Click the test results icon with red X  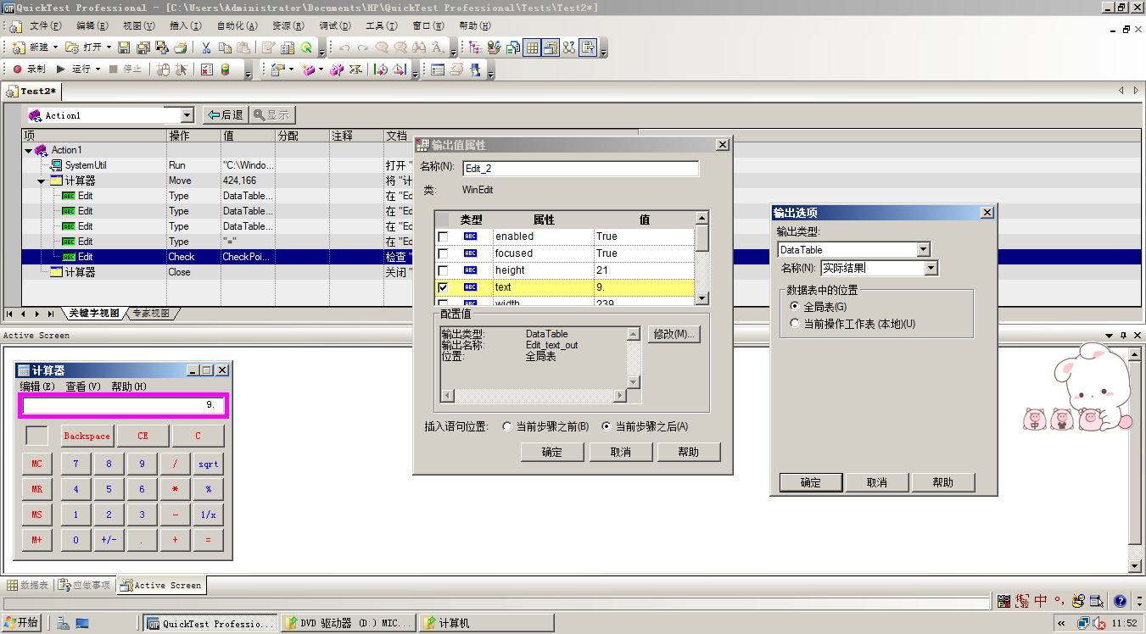click(x=207, y=70)
